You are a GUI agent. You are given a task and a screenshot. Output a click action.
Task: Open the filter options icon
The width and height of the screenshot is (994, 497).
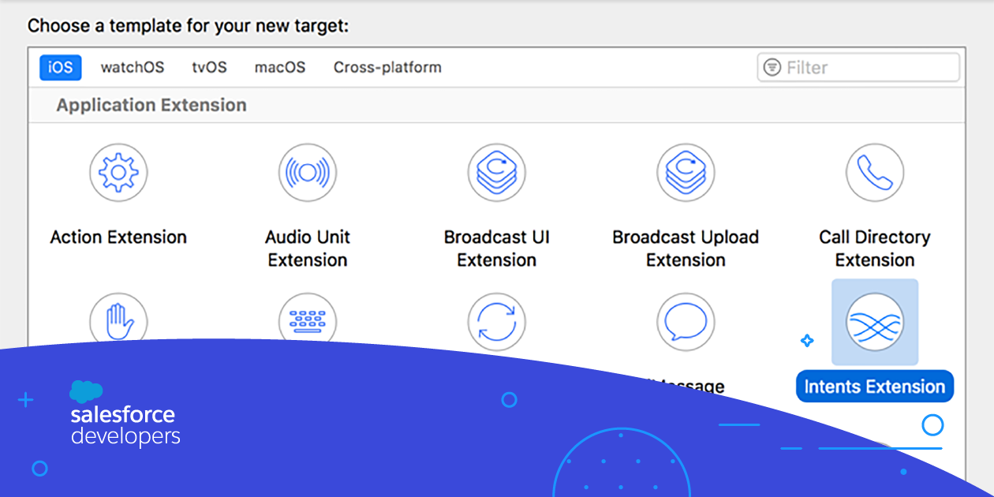[772, 68]
